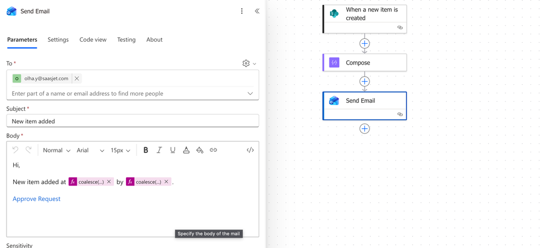Click the Compose action's purple icon
The height and width of the screenshot is (248, 547).
[x=334, y=63]
